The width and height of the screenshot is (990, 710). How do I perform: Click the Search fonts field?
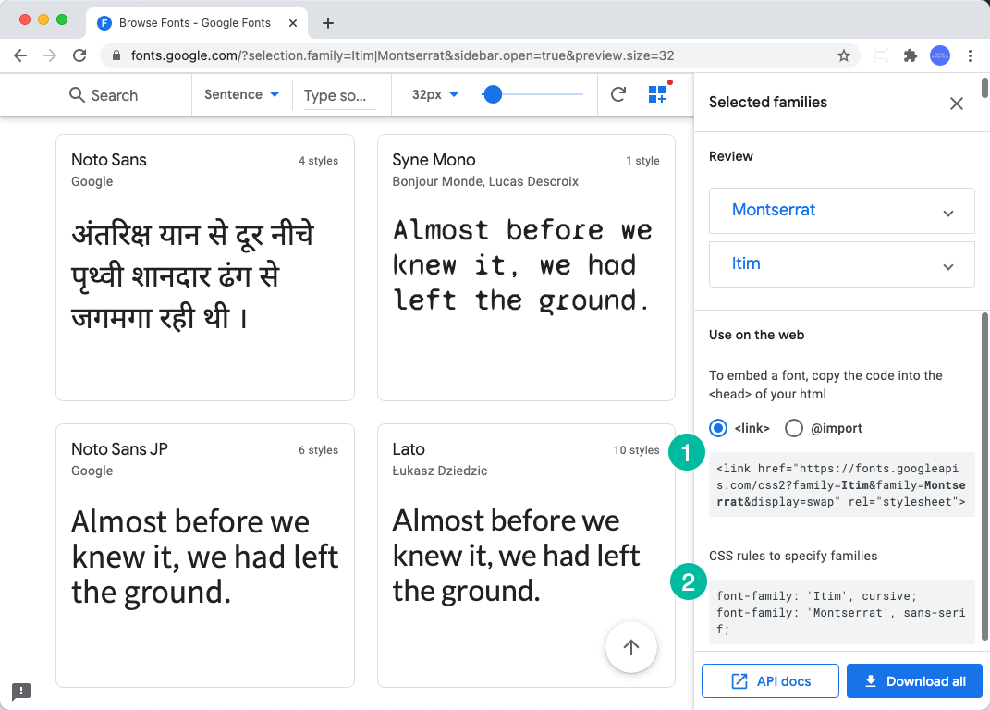point(115,94)
